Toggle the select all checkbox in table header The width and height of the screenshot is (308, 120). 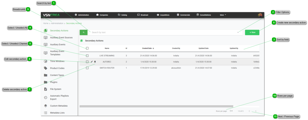[x=87, y=48]
